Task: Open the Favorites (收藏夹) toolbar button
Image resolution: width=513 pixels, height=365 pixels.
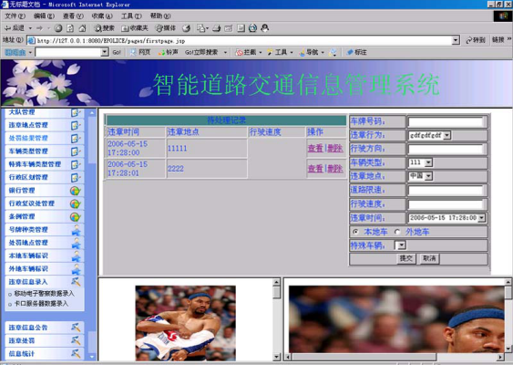Action: (x=135, y=28)
